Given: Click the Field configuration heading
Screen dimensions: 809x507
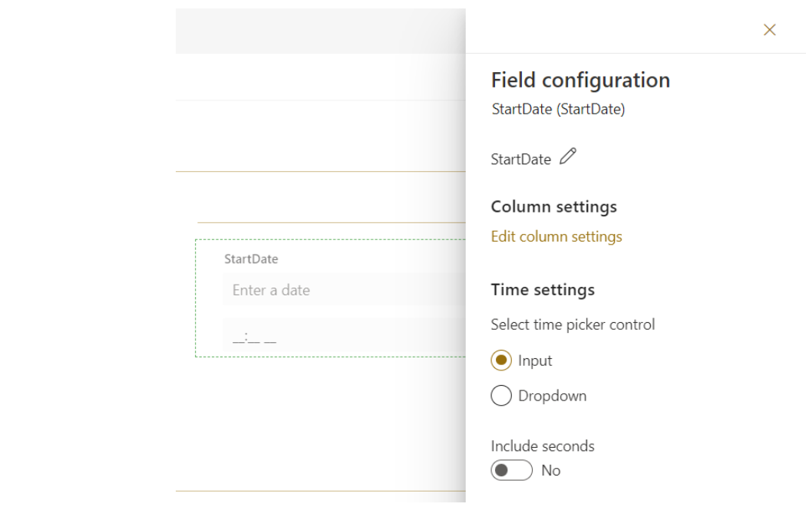Looking at the screenshot, I should pyautogui.click(x=580, y=80).
